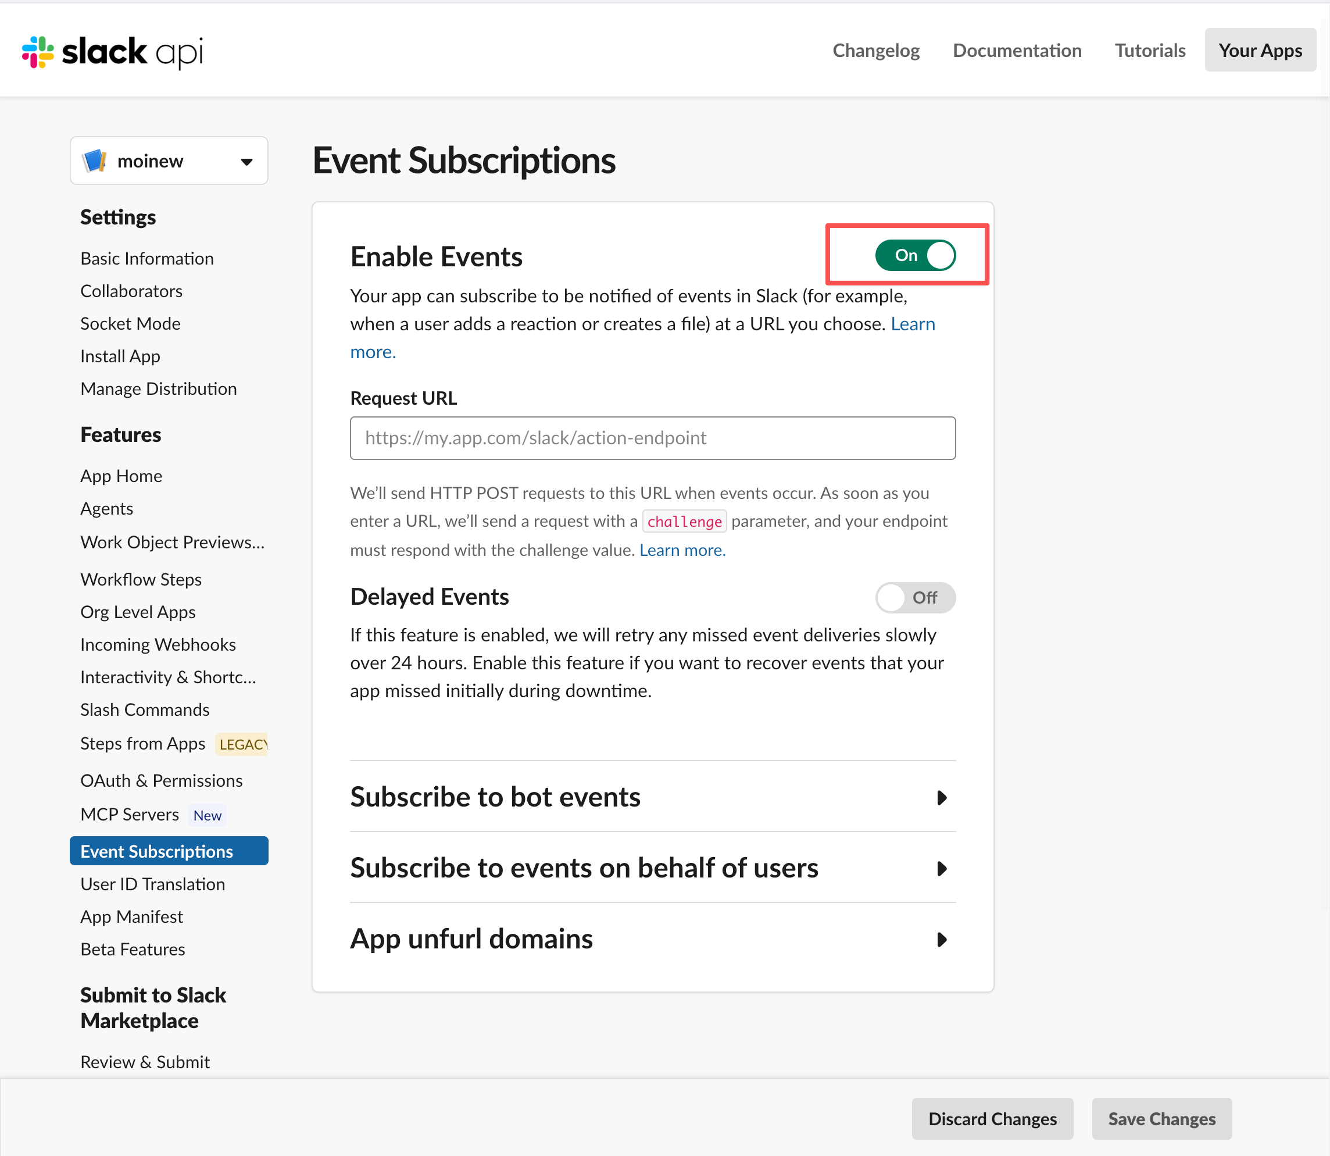
Task: Open Work Object Previews page
Action: 172,543
